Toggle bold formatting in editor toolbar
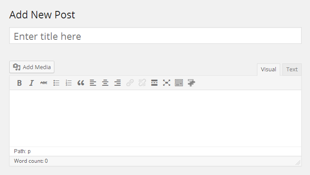The height and width of the screenshot is (175, 310). pos(19,83)
